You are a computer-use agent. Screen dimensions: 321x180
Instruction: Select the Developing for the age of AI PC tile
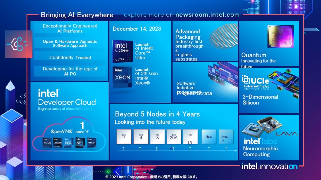pos(70,71)
